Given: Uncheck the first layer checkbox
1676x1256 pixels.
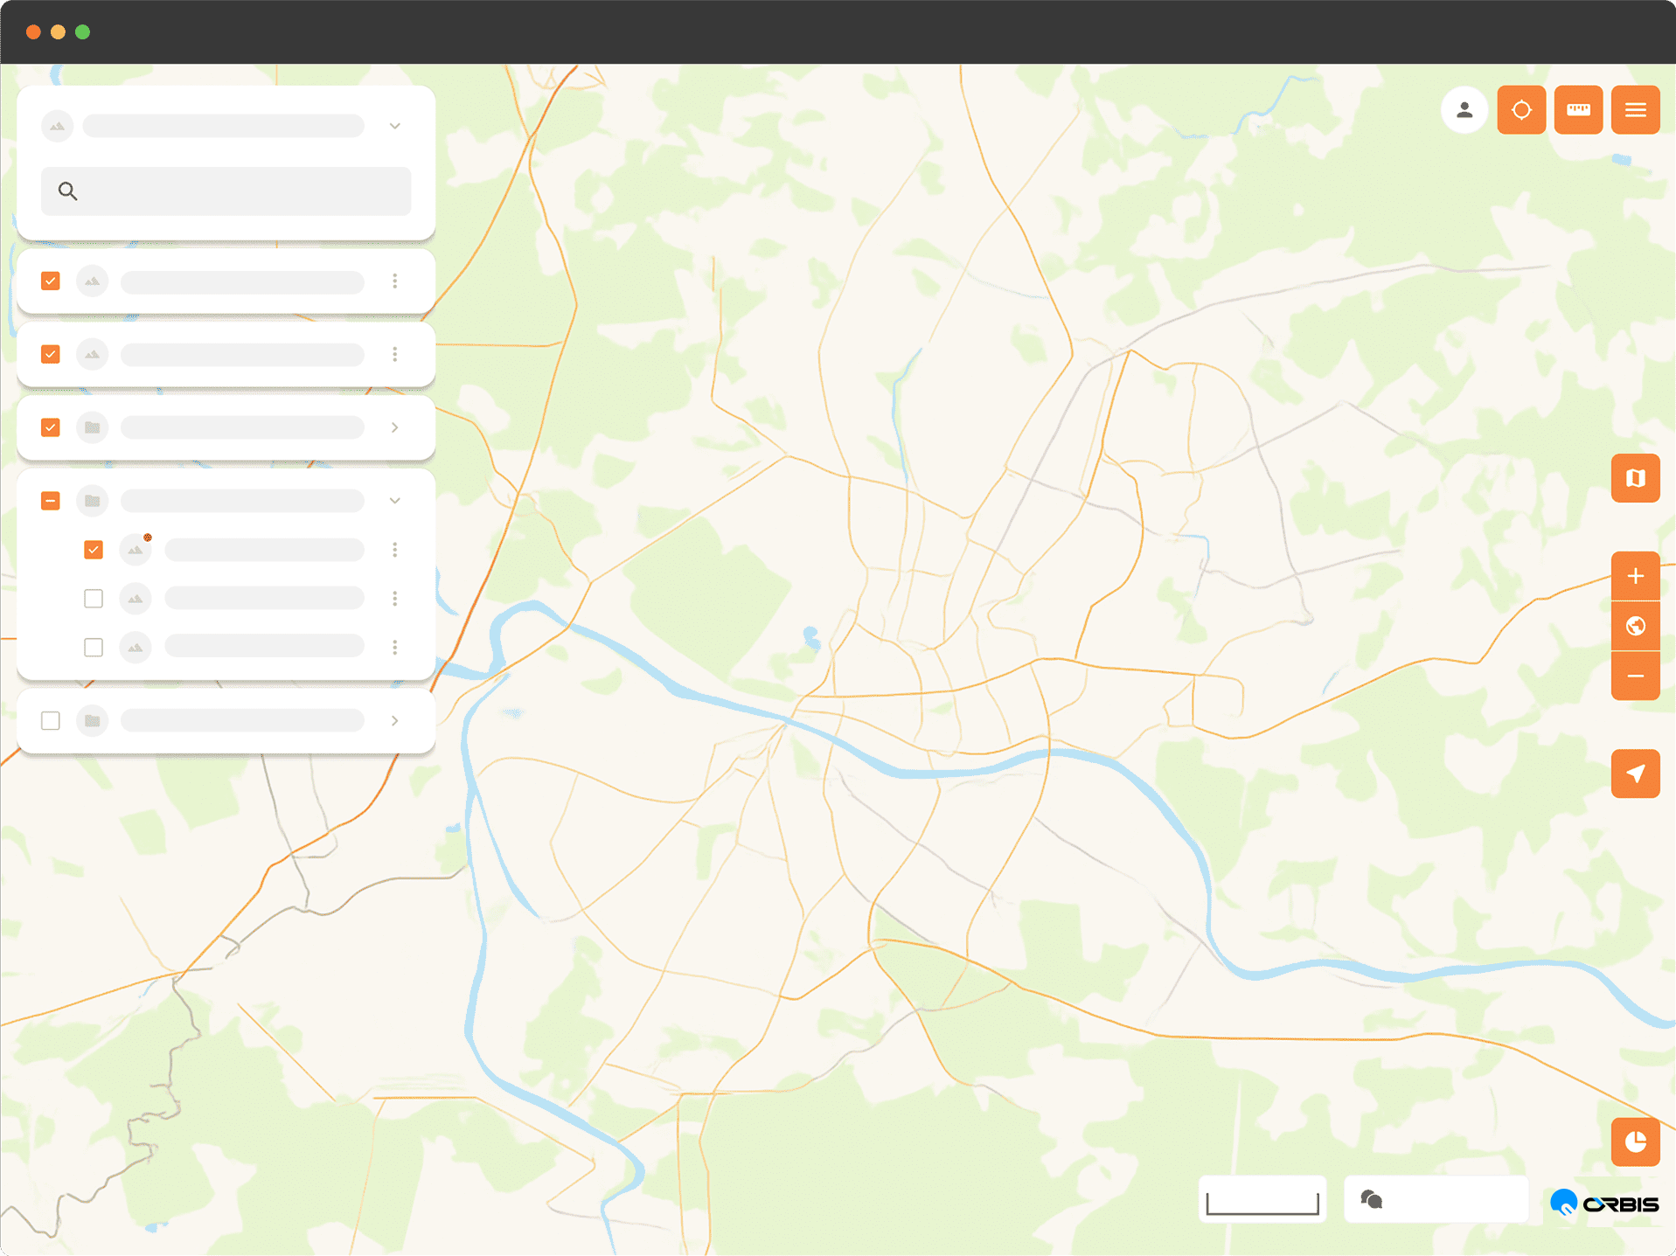Looking at the screenshot, I should [x=51, y=281].
